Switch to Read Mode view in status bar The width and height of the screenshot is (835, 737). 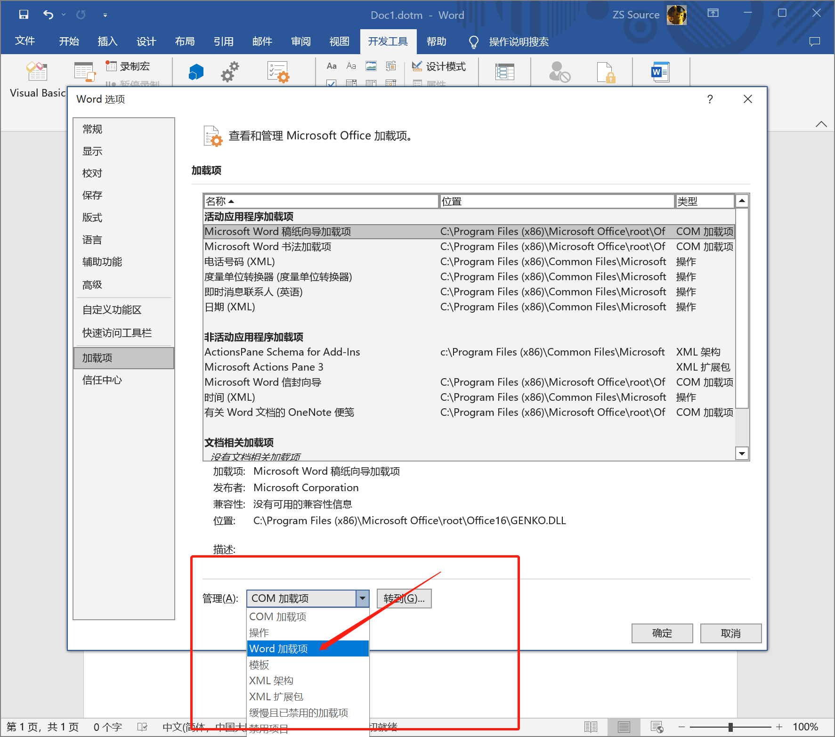(x=590, y=727)
